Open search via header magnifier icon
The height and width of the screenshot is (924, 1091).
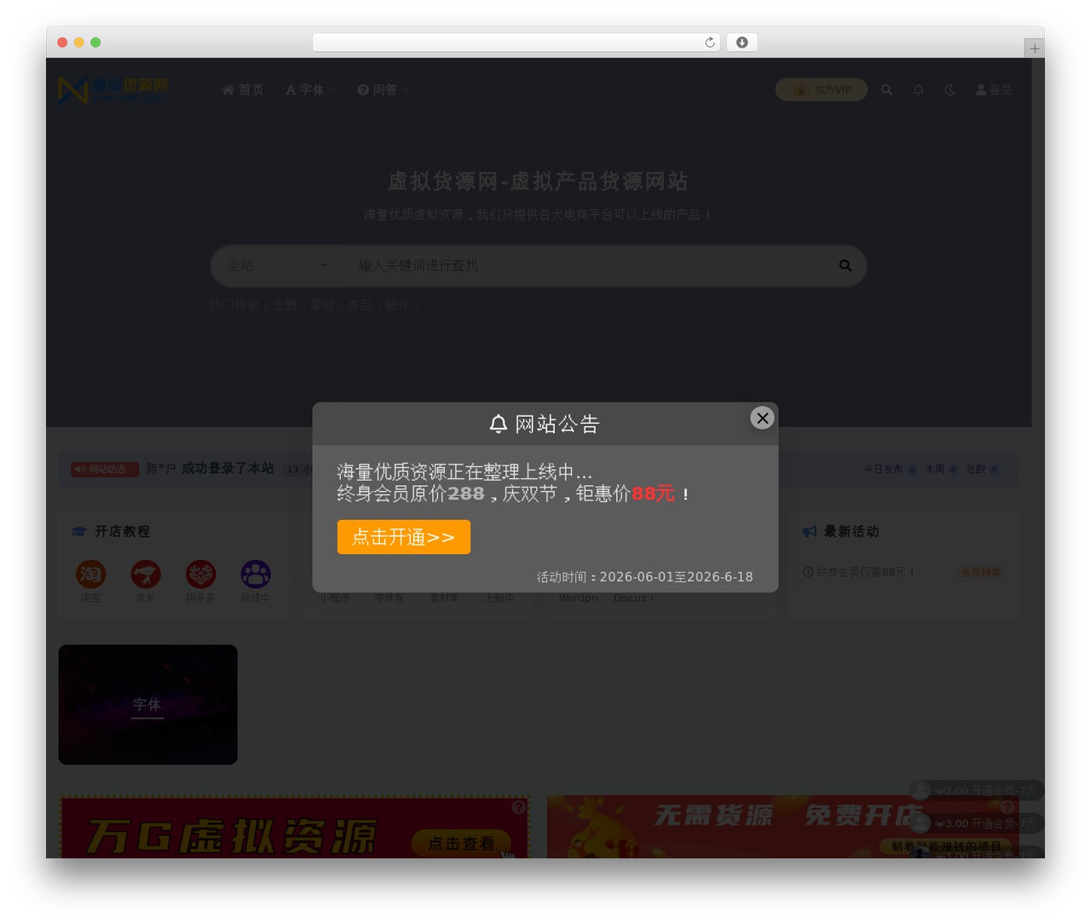click(886, 90)
